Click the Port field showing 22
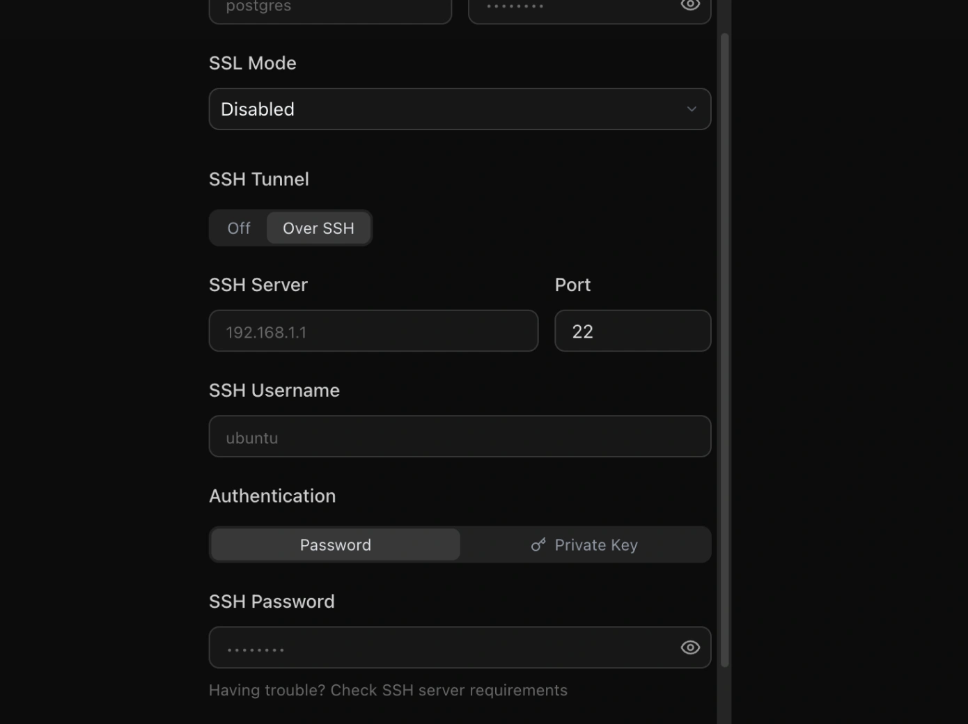This screenshot has width=968, height=724. coord(632,331)
